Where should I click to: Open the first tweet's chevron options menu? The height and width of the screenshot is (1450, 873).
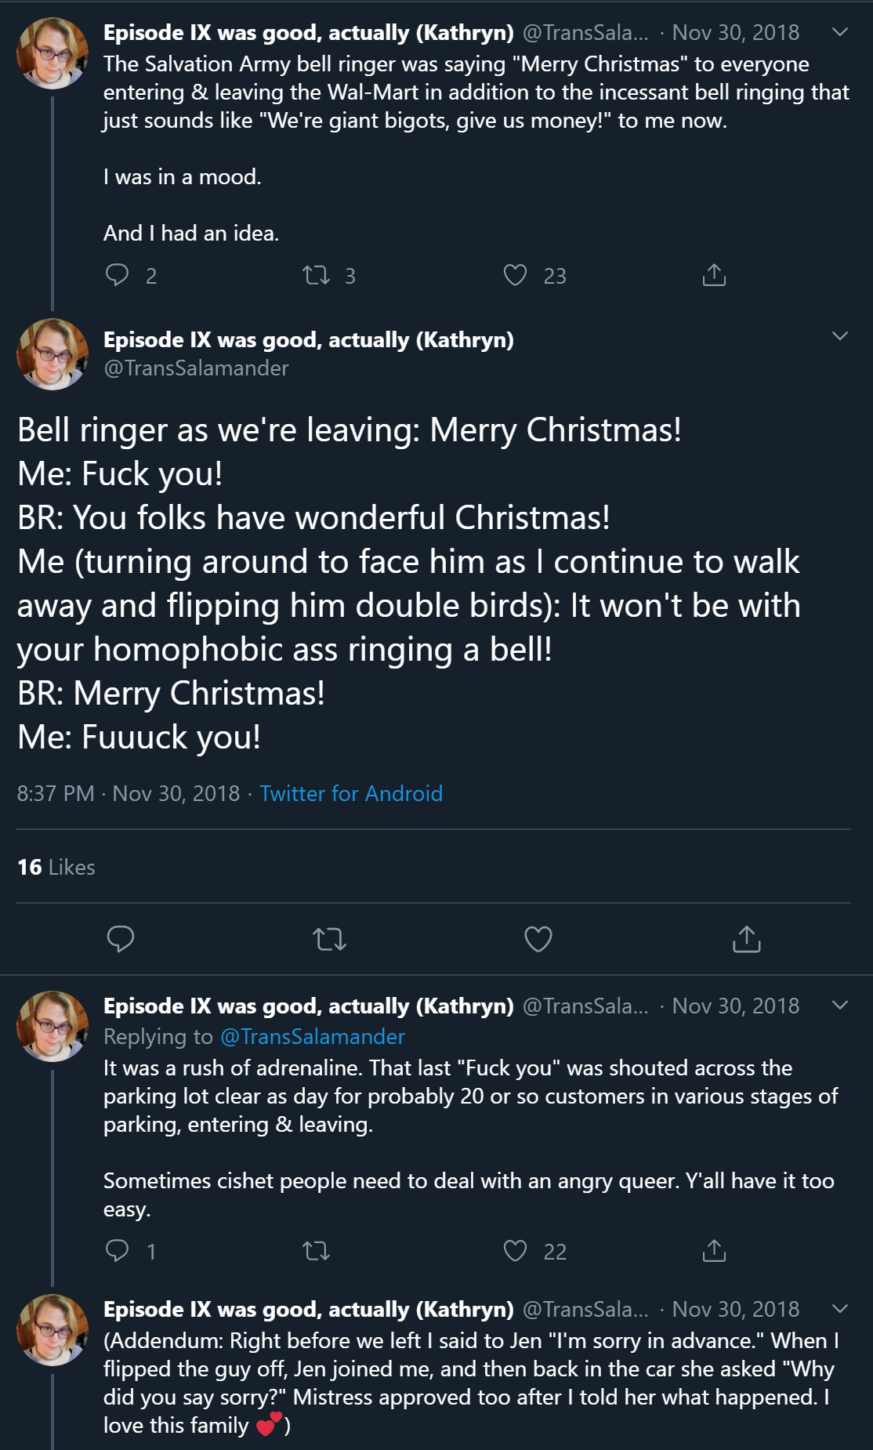(839, 32)
